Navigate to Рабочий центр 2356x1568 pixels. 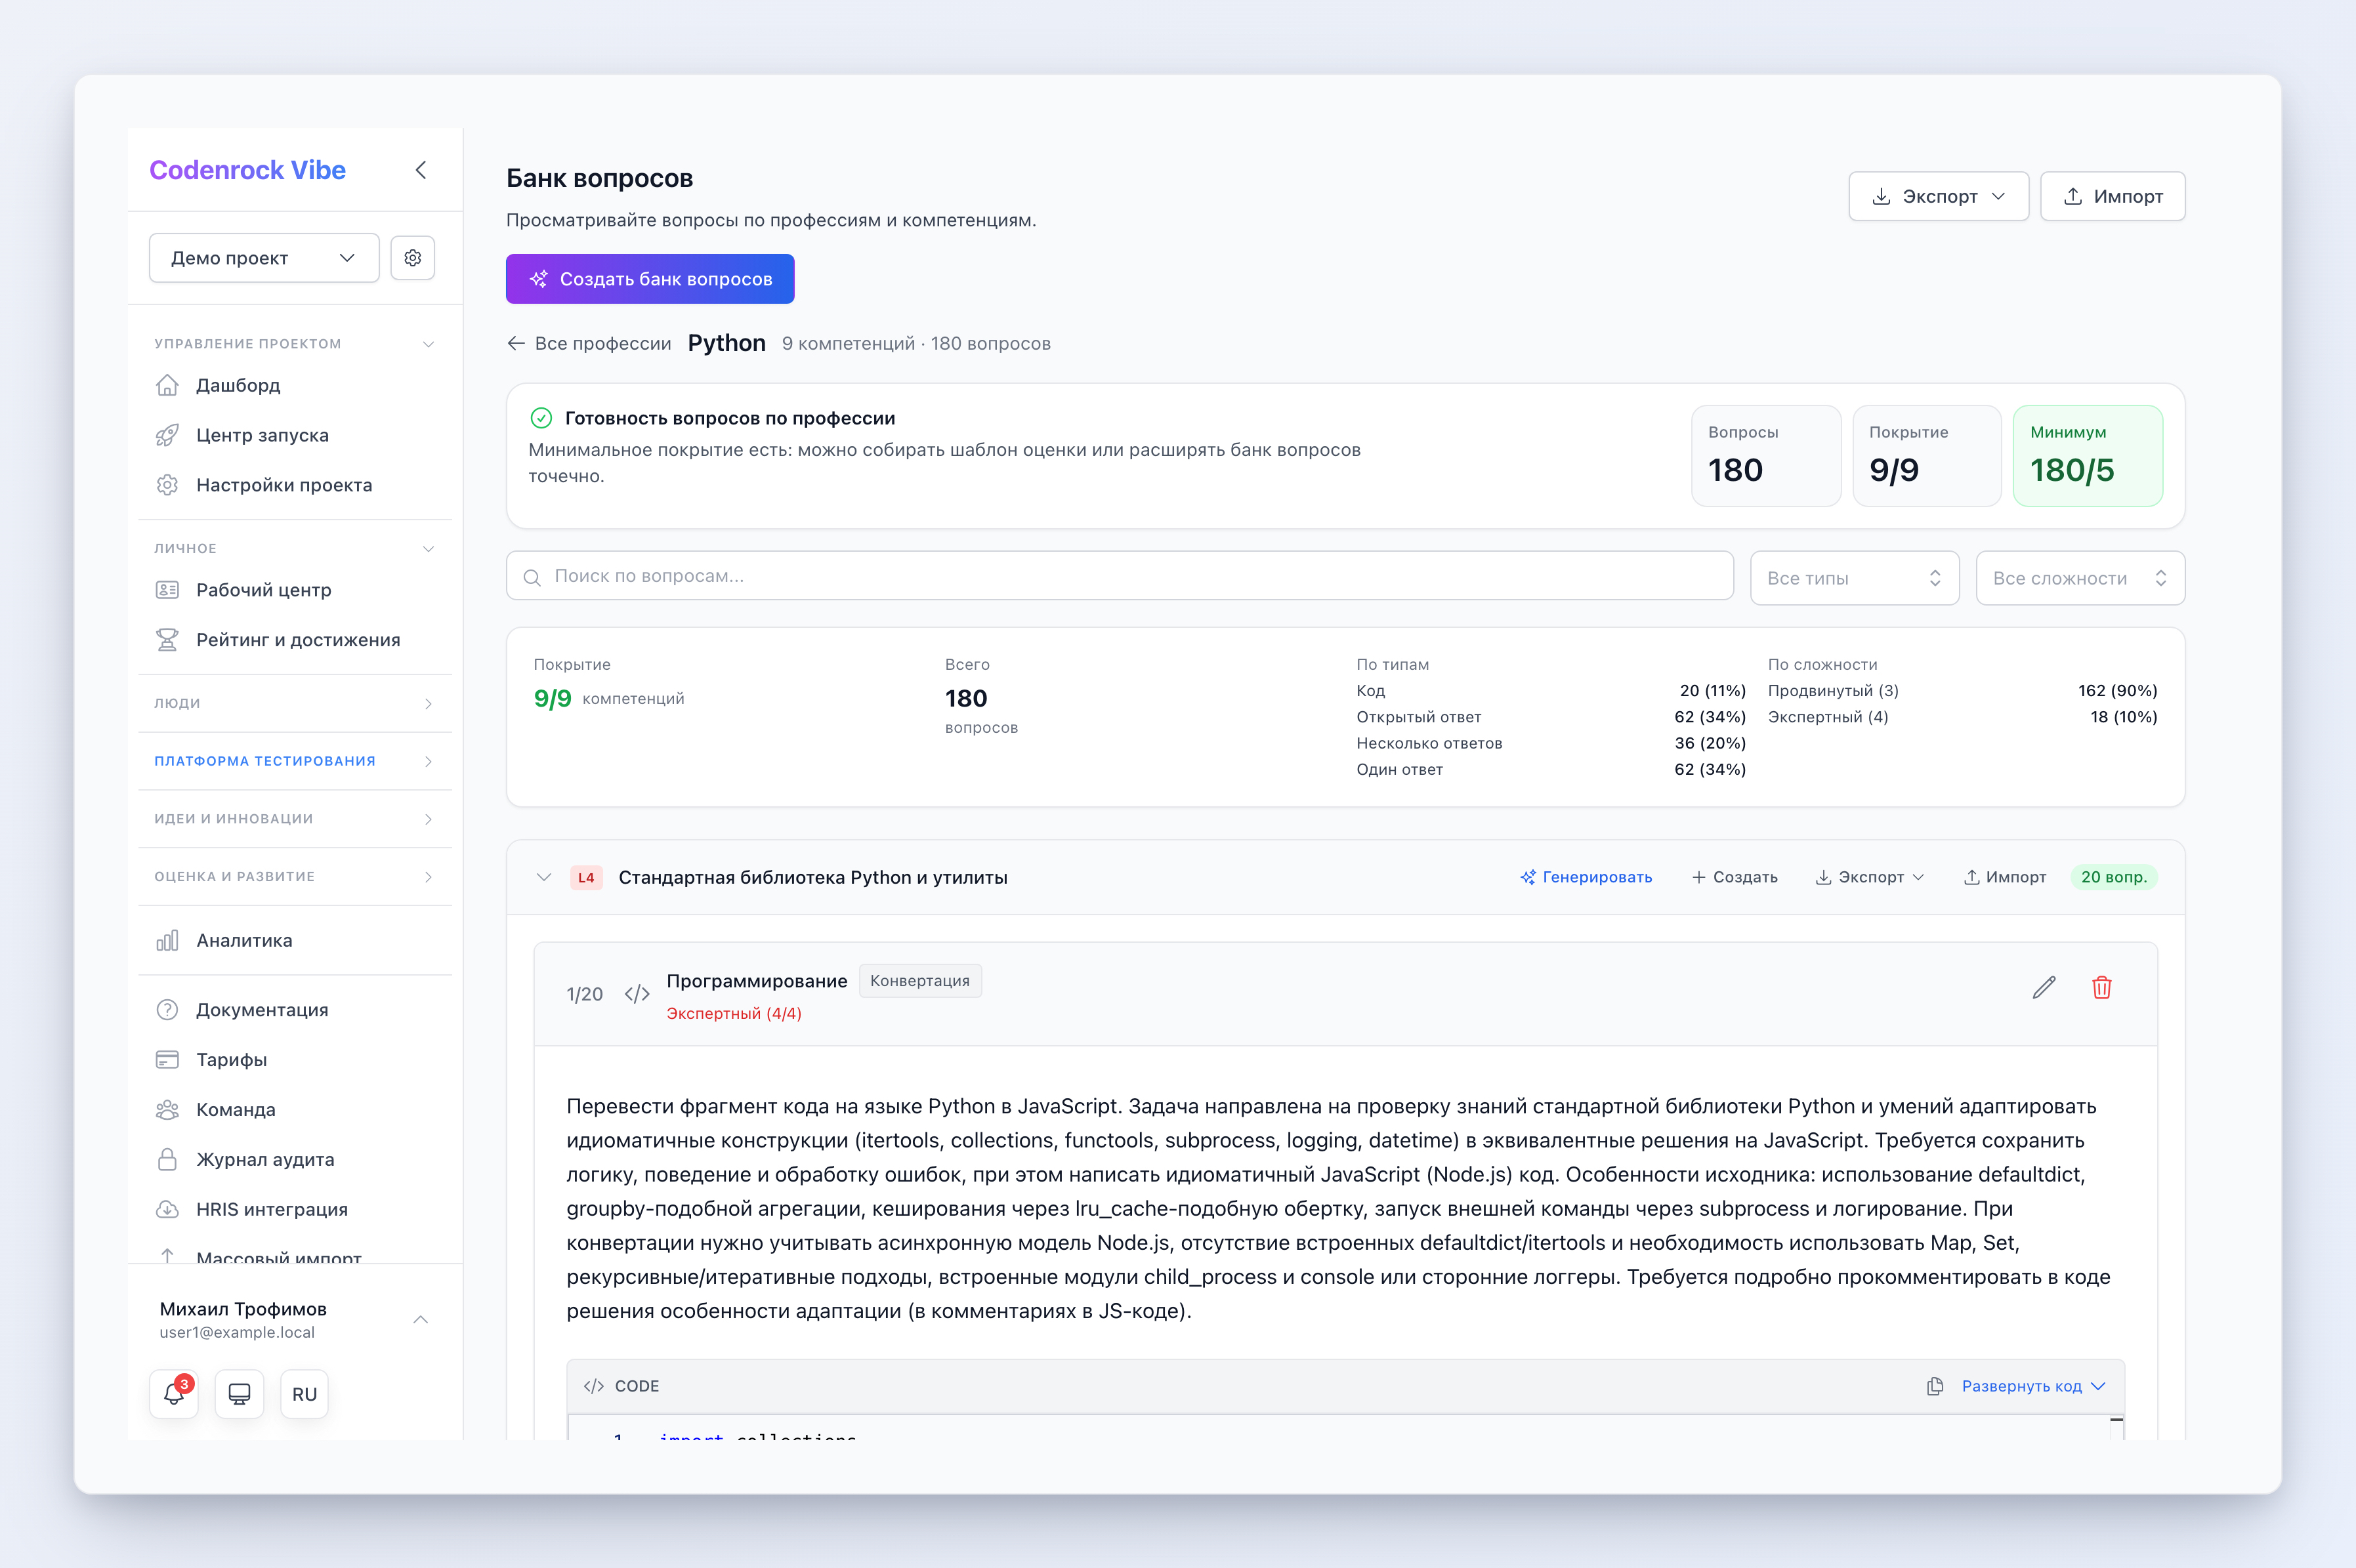click(263, 590)
